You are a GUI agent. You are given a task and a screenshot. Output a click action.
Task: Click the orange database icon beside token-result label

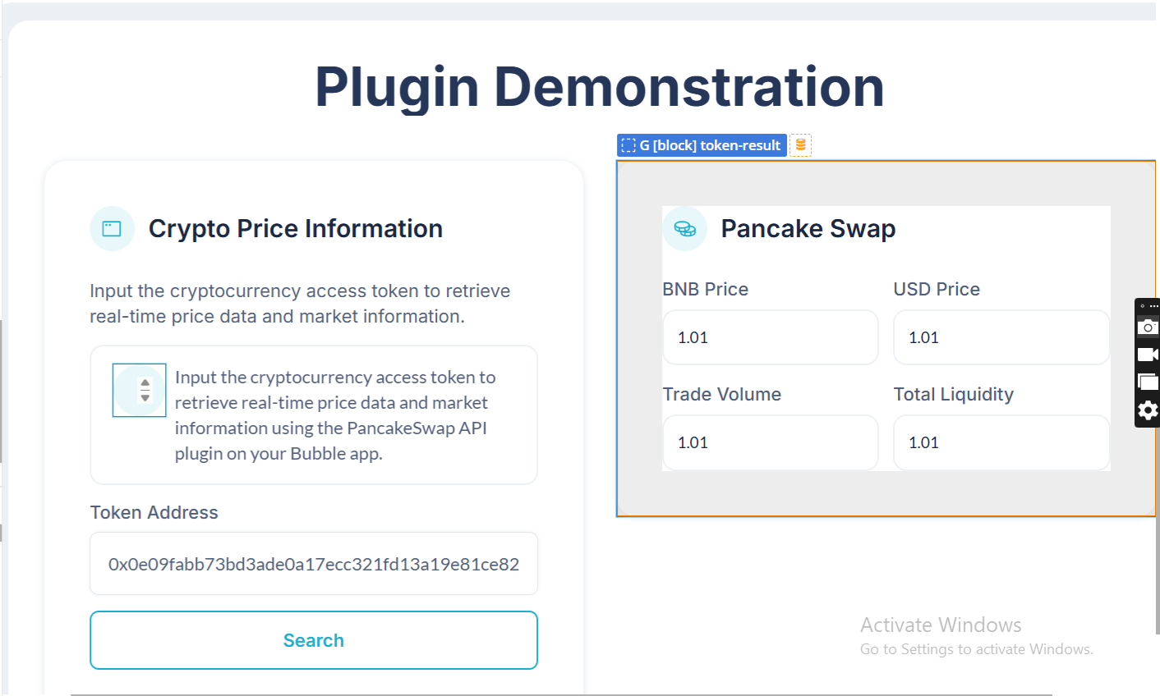click(801, 145)
